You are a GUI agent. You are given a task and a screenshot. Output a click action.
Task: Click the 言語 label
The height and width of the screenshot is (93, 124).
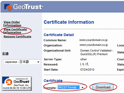point(5,54)
